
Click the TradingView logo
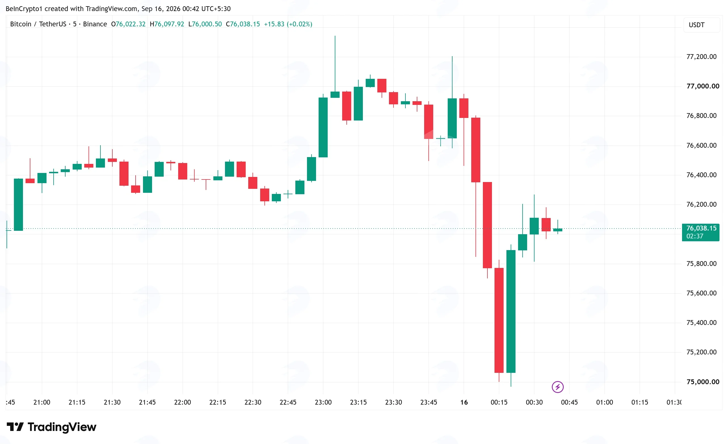pyautogui.click(x=51, y=427)
